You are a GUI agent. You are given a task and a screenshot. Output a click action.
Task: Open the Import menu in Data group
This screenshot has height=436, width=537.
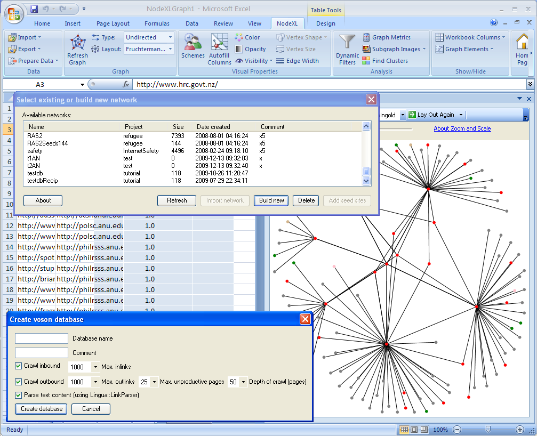[25, 37]
